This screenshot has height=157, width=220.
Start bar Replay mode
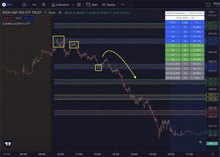[109, 5]
